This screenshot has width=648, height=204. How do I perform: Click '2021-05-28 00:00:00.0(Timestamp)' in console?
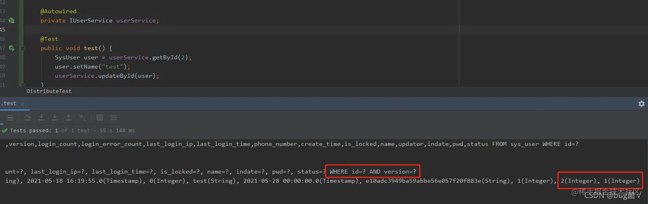tap(303, 181)
